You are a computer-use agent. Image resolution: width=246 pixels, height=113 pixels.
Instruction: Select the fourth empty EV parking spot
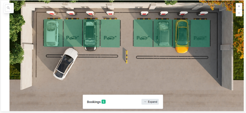click(x=110, y=33)
